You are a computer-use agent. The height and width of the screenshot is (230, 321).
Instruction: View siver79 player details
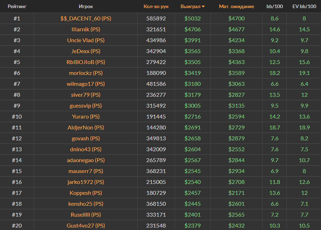86,95
